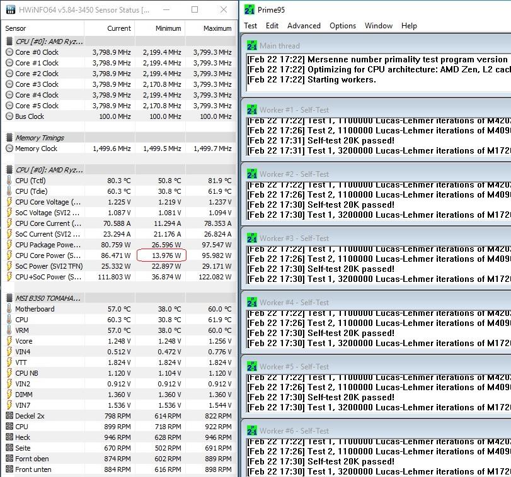Screen dimensions: 511x477
Task: Open the Advanced menu in Prime95
Action: click(x=304, y=26)
